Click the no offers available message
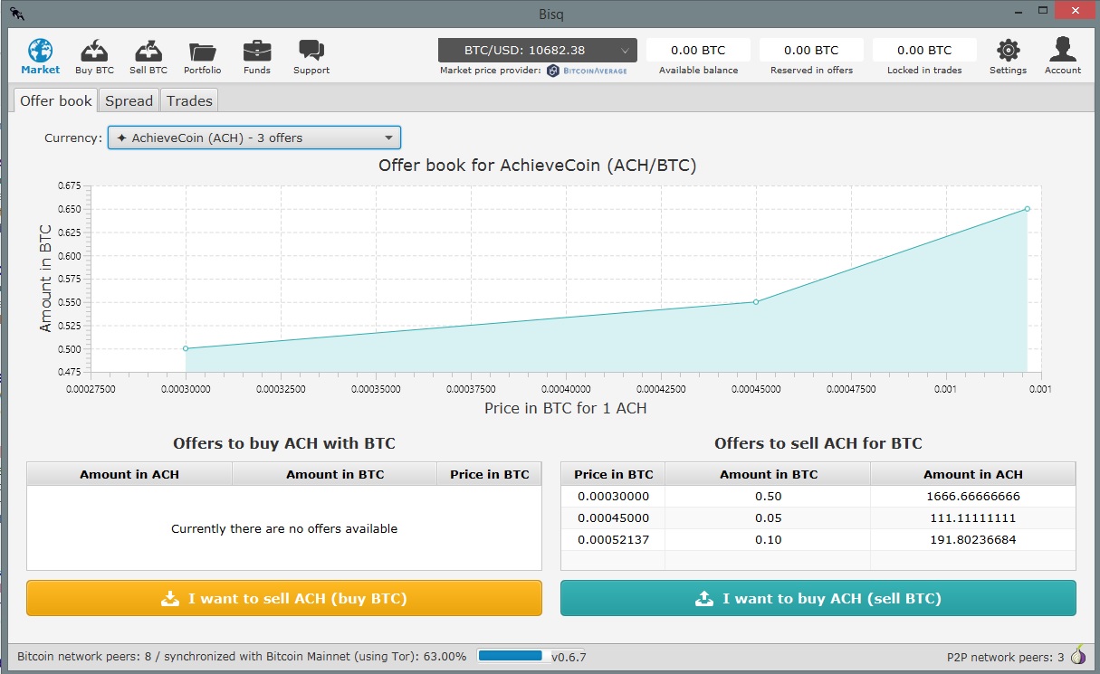This screenshot has width=1100, height=674. pyautogui.click(x=284, y=528)
